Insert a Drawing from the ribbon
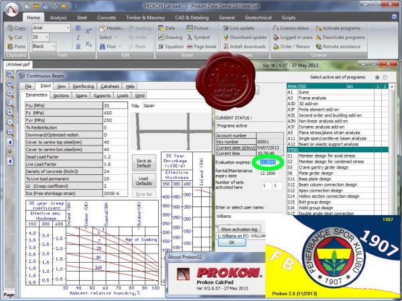 coord(170,38)
